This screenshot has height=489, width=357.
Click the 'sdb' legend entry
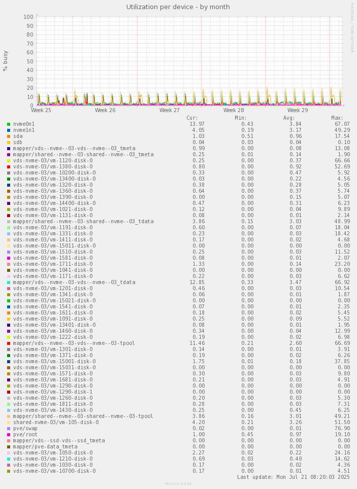click(18, 142)
